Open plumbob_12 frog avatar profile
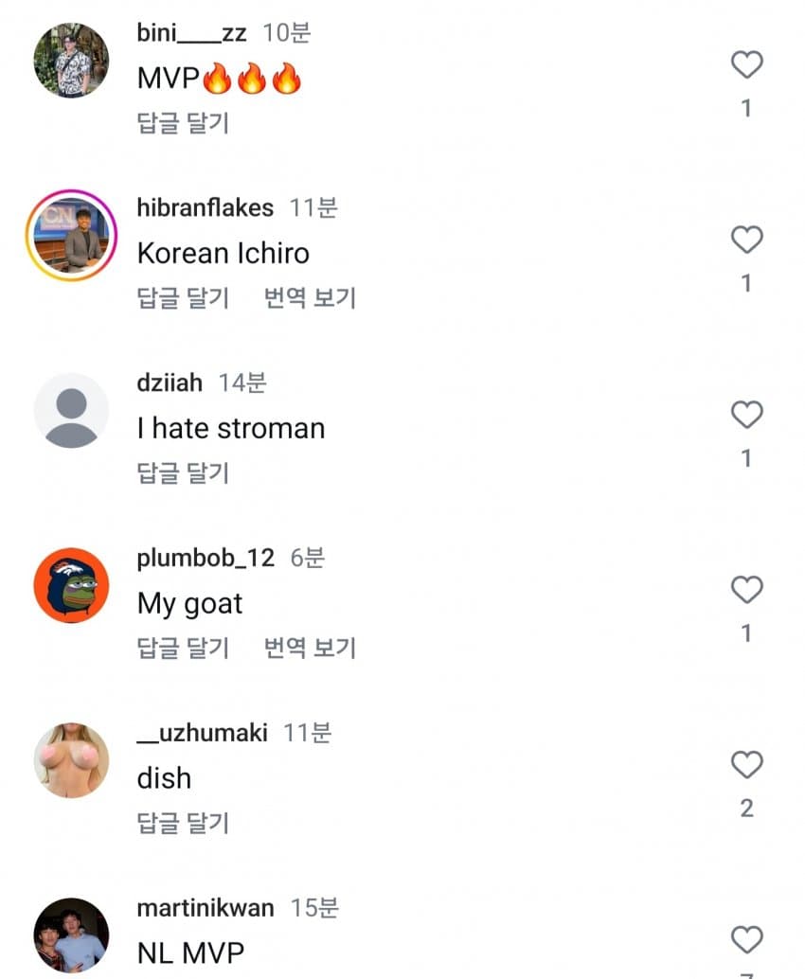This screenshot has width=805, height=979. click(x=72, y=585)
